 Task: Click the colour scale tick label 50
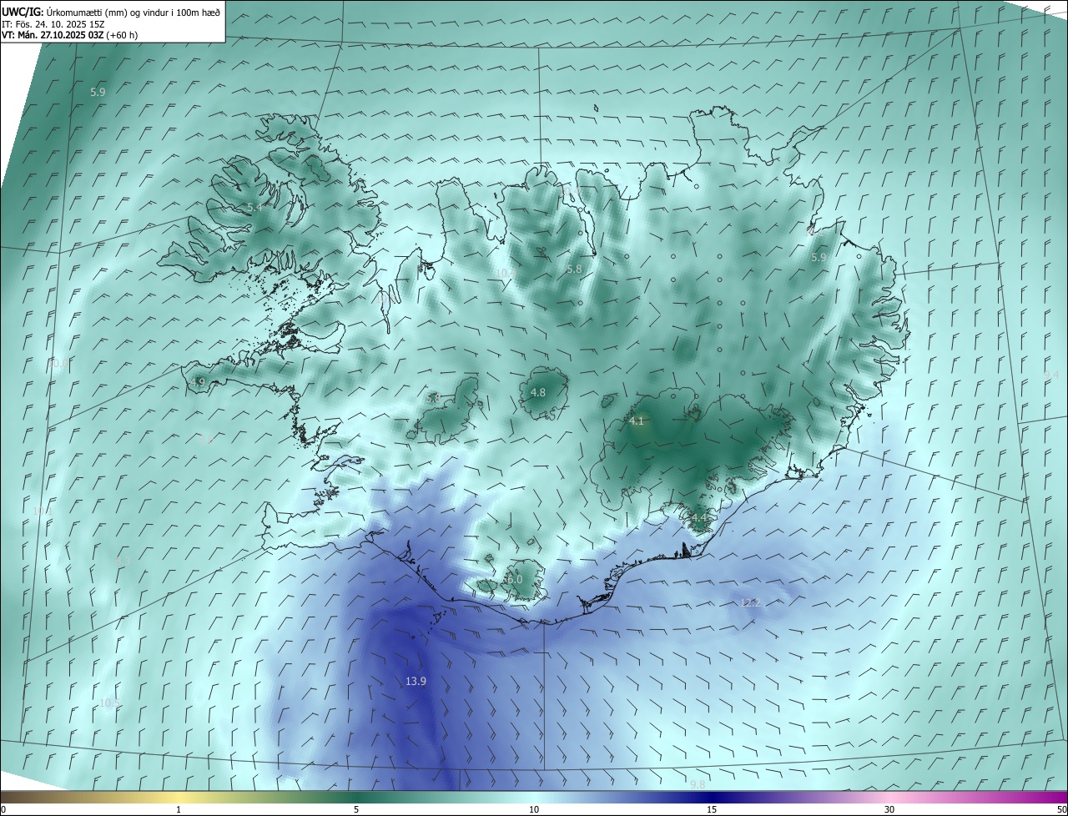pos(1061,809)
